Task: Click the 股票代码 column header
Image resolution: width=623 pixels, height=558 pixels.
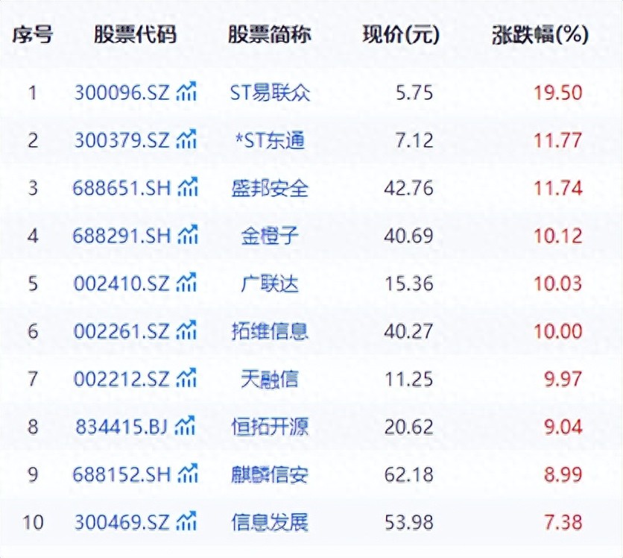Action: click(135, 34)
